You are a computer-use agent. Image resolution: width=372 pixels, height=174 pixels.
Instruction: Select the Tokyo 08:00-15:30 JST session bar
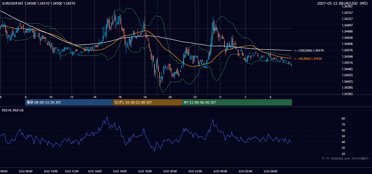69,102
